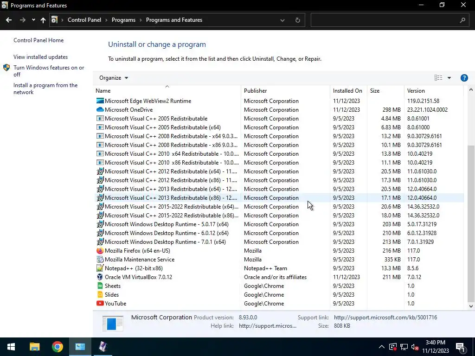This screenshot has width=475, height=356.
Task: Click the 23.221.1024.0002 version cell
Action: (x=427, y=109)
